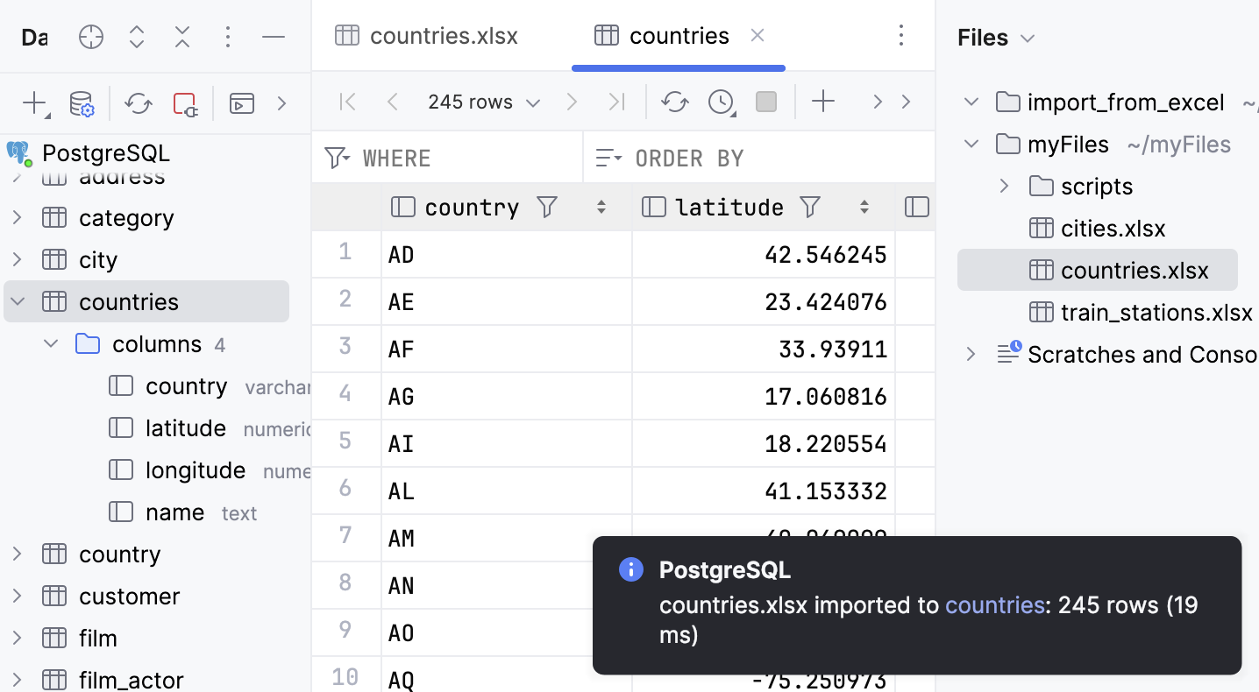This screenshot has height=692, width=1259.
Task: Open data source properties with database gear icon
Action: coord(82,103)
